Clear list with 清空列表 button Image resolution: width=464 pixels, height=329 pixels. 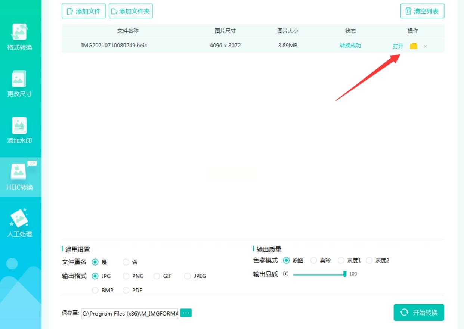click(422, 11)
